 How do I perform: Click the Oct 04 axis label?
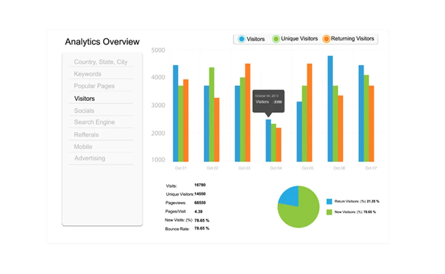tap(276, 168)
